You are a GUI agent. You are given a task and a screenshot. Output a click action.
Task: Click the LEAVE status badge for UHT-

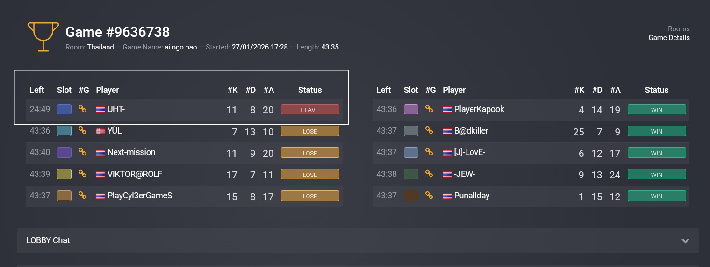[310, 110]
